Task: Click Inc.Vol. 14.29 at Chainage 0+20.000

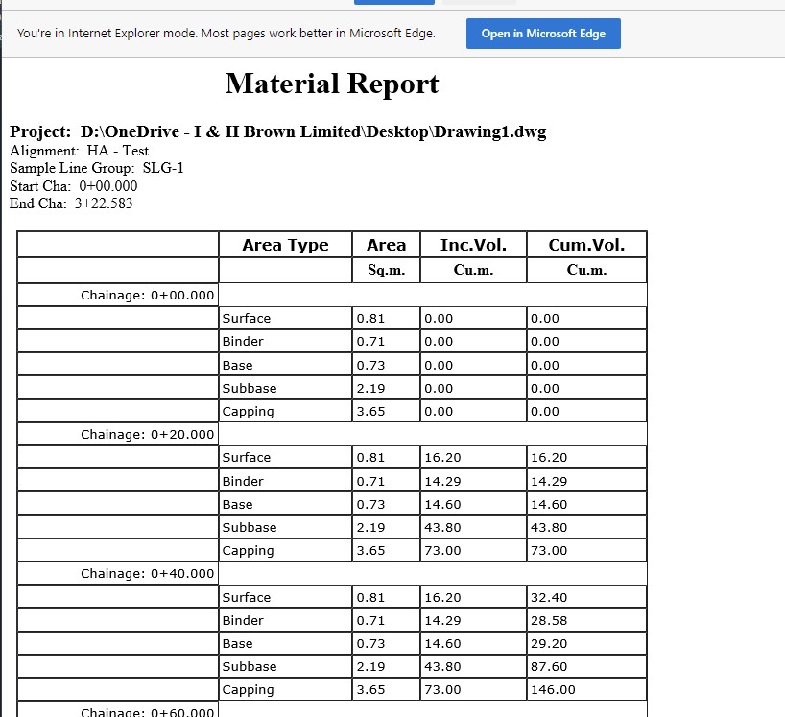Action: click(x=442, y=481)
